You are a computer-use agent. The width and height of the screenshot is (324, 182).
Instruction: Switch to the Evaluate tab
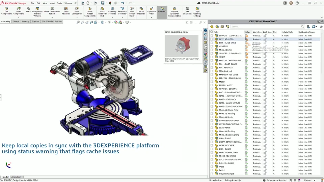click(x=35, y=22)
